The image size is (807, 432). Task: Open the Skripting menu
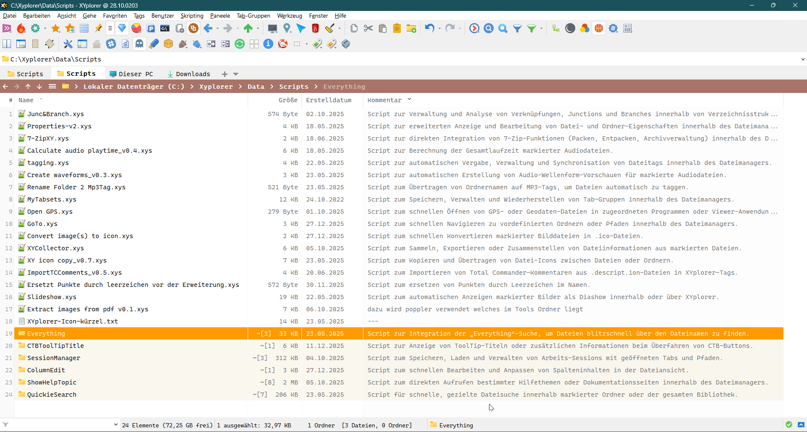point(192,16)
